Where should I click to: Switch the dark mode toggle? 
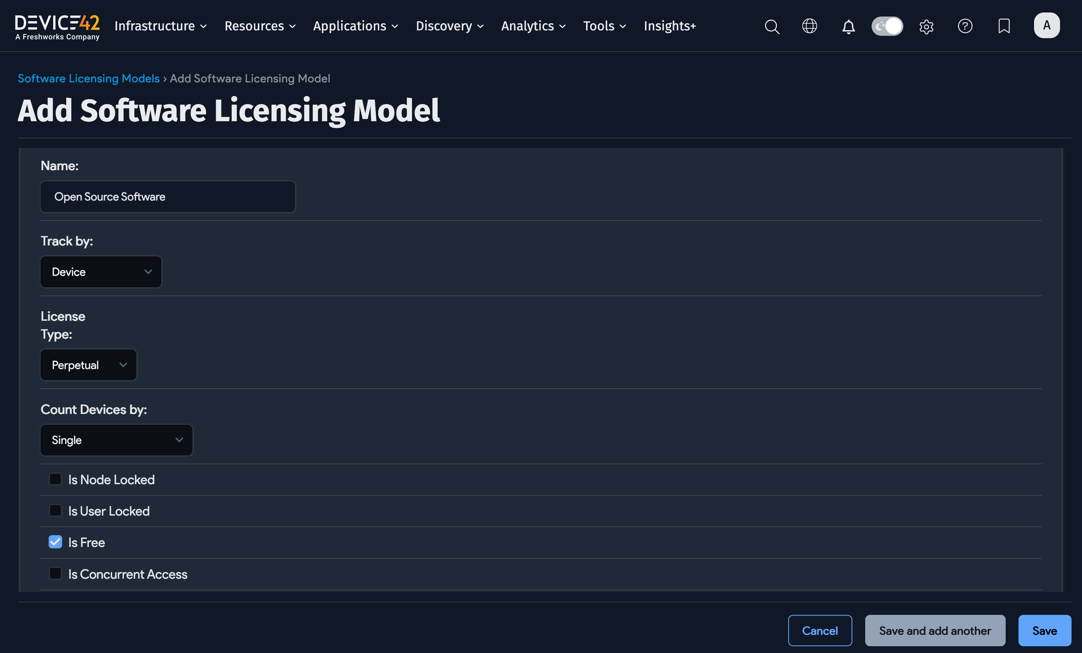click(x=887, y=26)
